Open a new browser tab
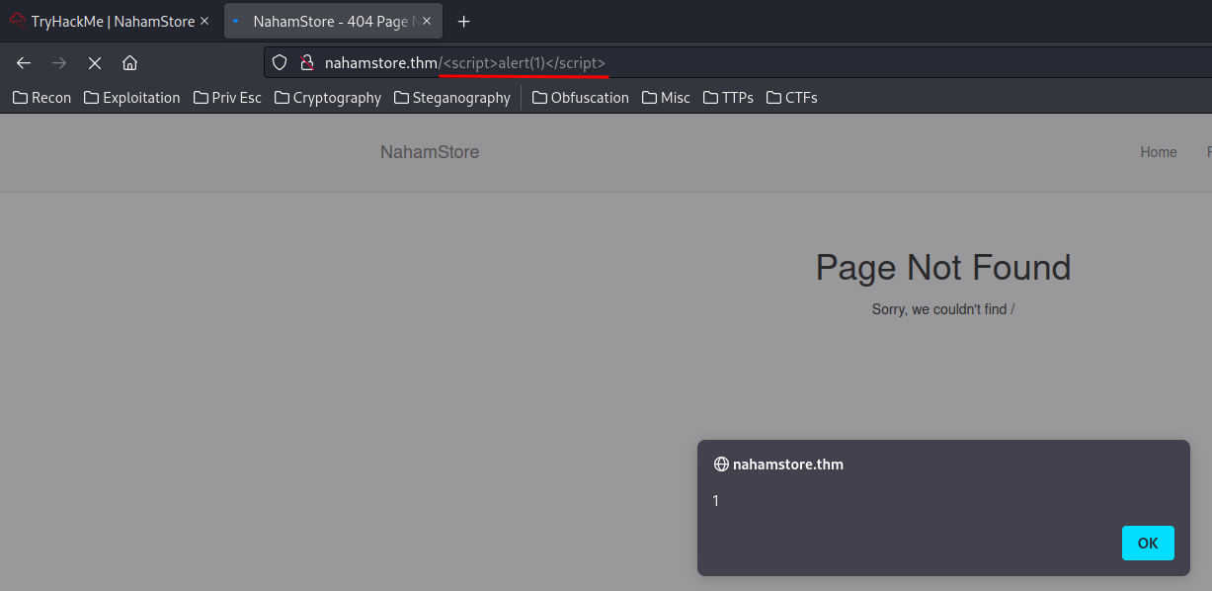 point(463,21)
